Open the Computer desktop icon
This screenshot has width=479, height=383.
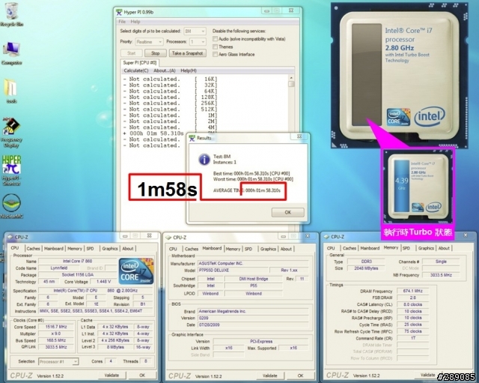[12, 53]
